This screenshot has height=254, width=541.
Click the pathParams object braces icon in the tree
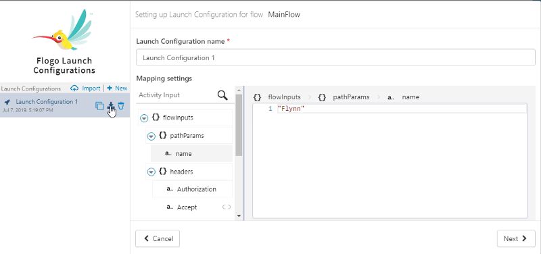163,135
